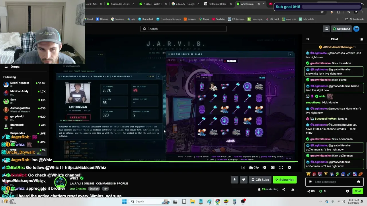The width and height of the screenshot is (367, 206).
Task: Click the Gift Subs button
Action: coord(260,180)
